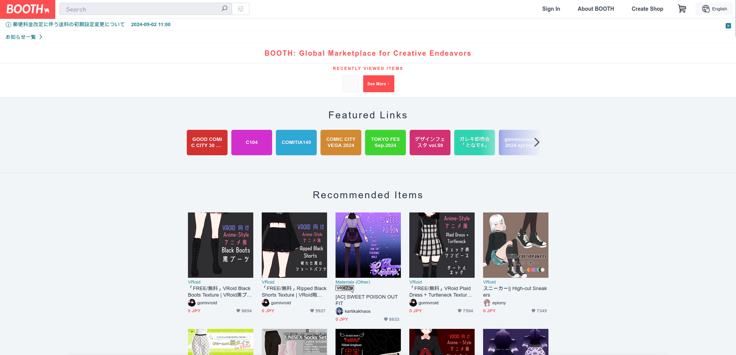Screen dimensions: 736x355
Task: Click kartikakhaos shop avatar
Action: (339, 311)
